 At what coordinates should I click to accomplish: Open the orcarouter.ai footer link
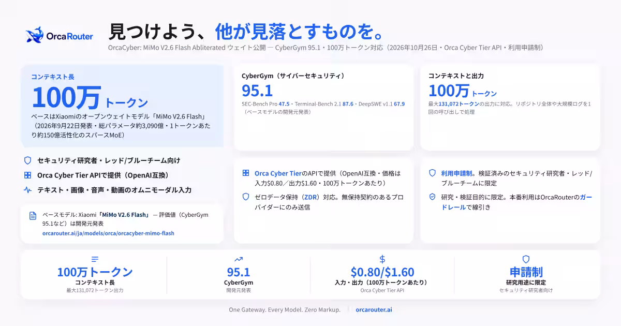click(374, 309)
